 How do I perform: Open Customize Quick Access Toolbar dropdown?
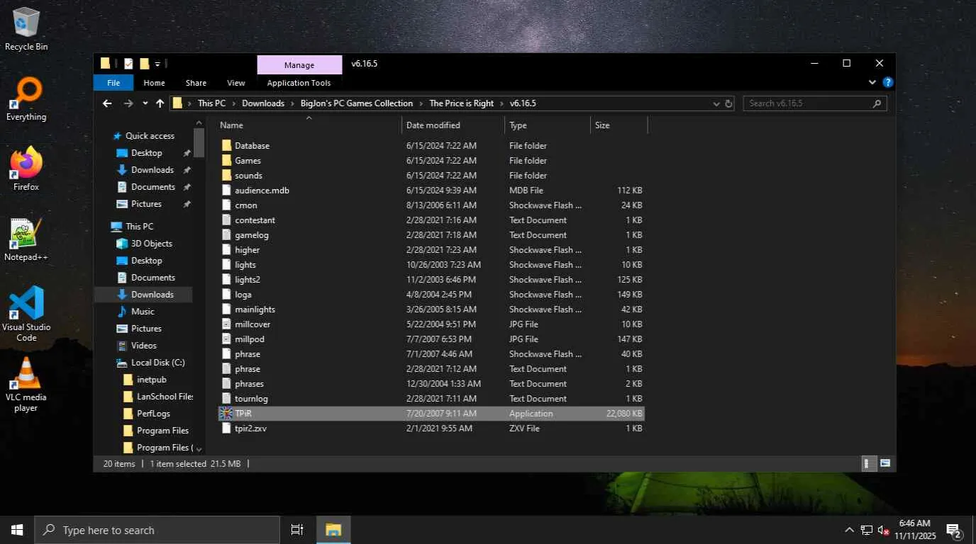157,64
